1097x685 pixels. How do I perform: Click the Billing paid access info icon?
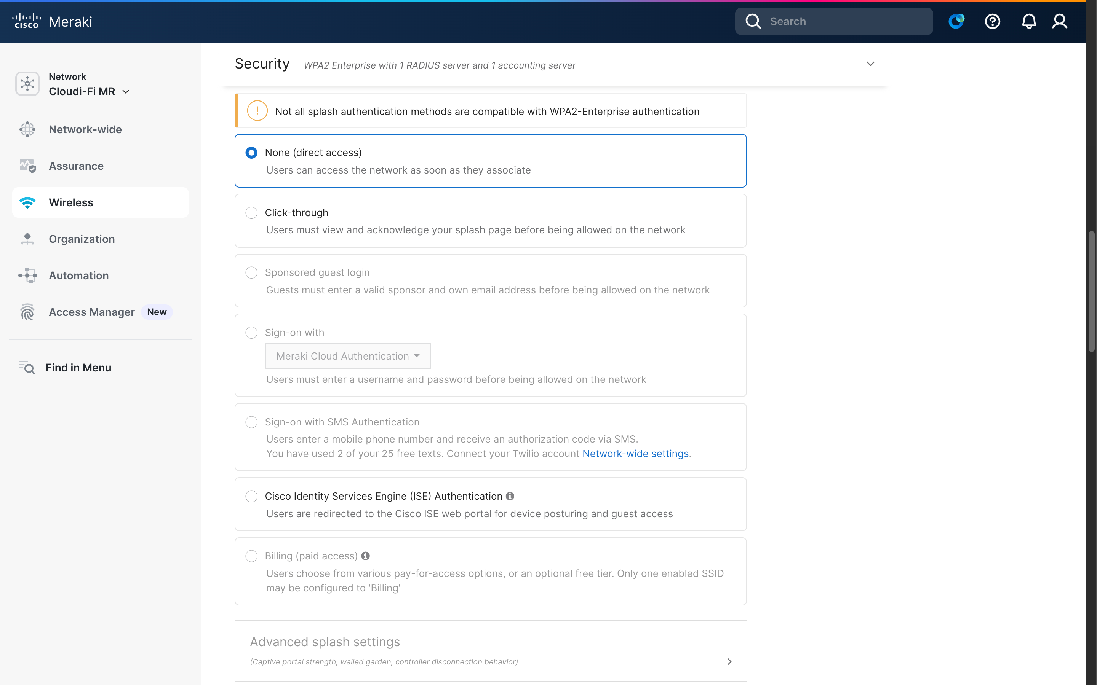[x=365, y=556]
